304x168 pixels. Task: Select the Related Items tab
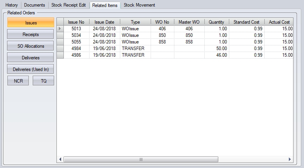pos(105,5)
